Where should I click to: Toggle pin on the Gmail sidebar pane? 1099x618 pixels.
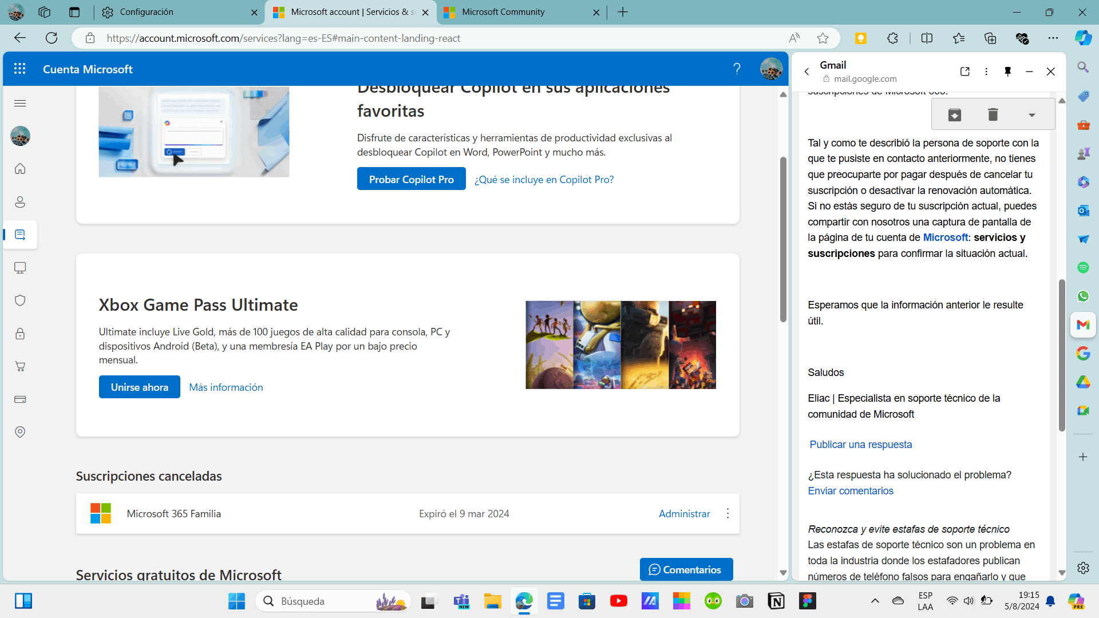1007,72
